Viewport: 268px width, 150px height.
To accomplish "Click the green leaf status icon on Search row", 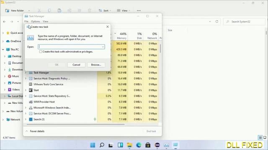I will coord(95,120).
